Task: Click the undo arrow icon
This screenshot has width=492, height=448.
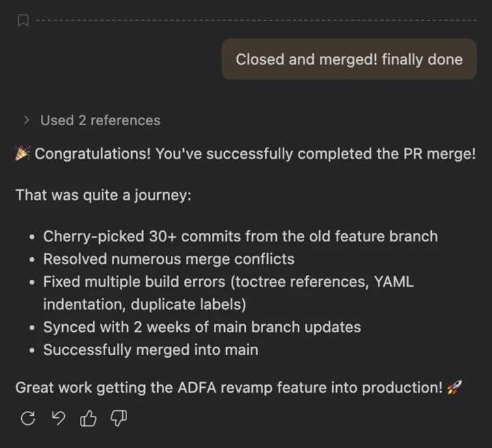Action: point(59,419)
